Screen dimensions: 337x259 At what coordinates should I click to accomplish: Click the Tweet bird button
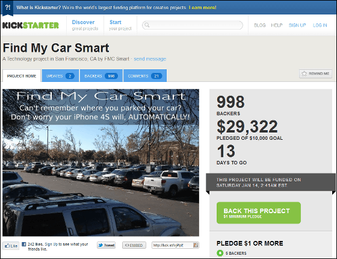(x=106, y=245)
